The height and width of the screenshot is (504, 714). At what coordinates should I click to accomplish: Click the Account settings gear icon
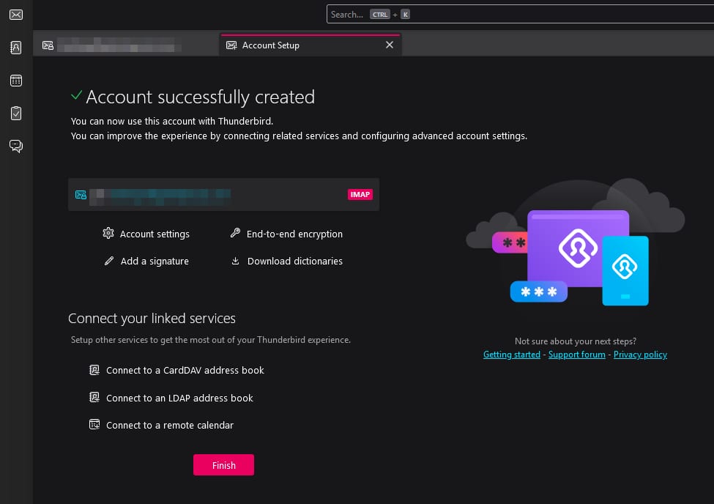pyautogui.click(x=108, y=234)
